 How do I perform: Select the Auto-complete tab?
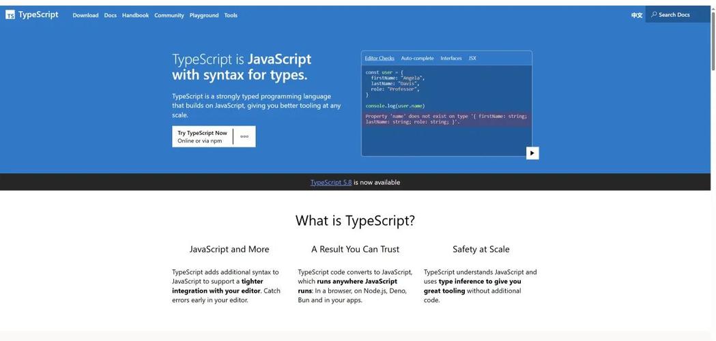[x=417, y=59]
